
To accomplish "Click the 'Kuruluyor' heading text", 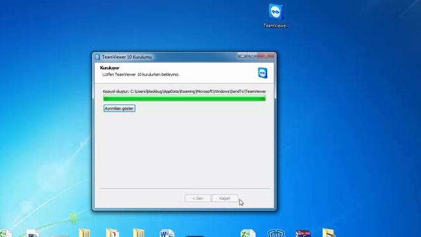I will (110, 68).
